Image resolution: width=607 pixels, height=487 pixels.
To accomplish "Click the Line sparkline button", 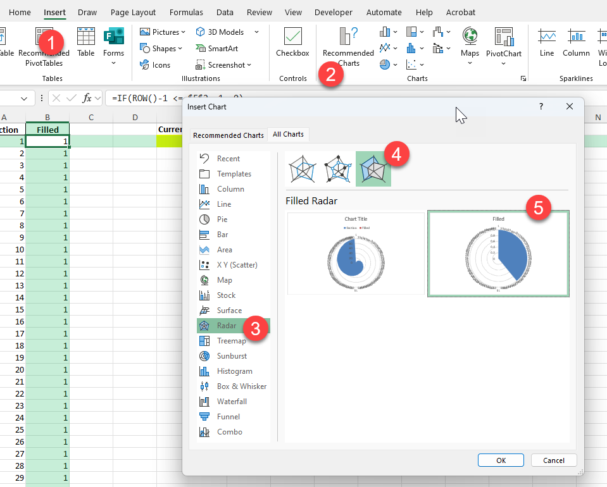I will pyautogui.click(x=547, y=42).
